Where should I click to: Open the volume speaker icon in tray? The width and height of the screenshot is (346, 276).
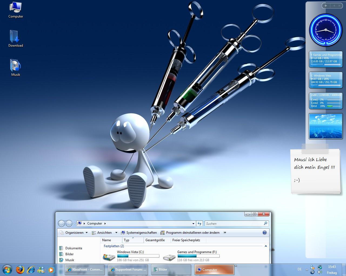[320, 272]
